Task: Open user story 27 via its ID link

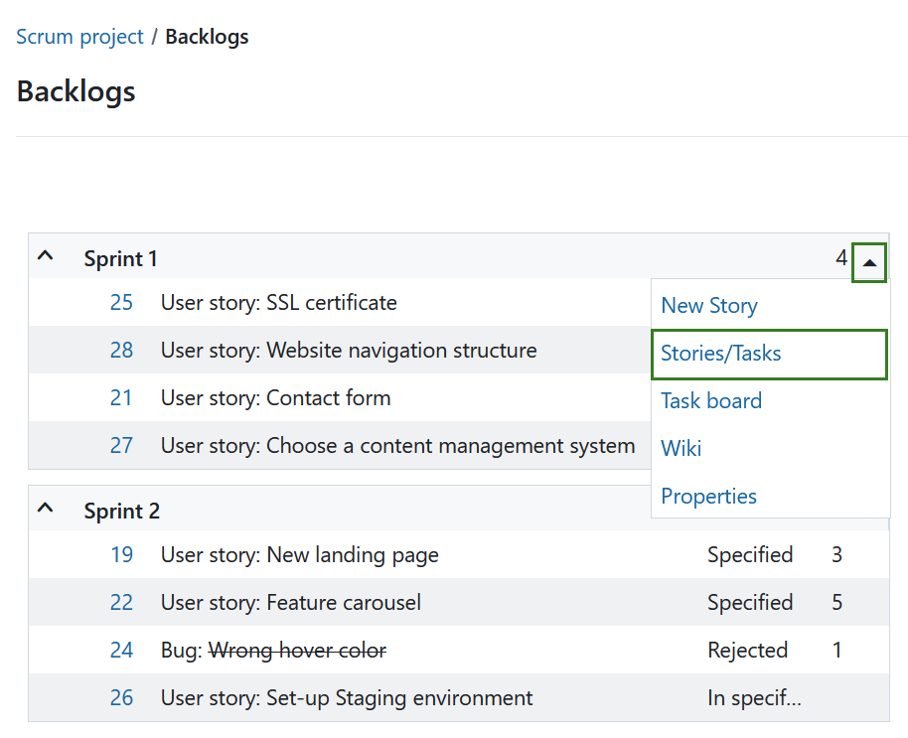Action: [x=121, y=445]
